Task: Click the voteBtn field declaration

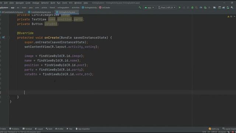Action: tap(51, 24)
